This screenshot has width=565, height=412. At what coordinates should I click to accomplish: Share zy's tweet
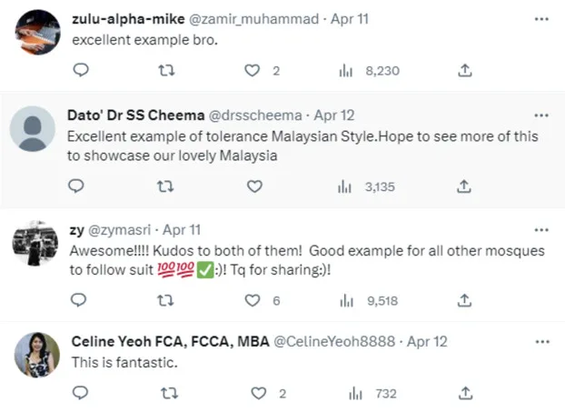463,301
